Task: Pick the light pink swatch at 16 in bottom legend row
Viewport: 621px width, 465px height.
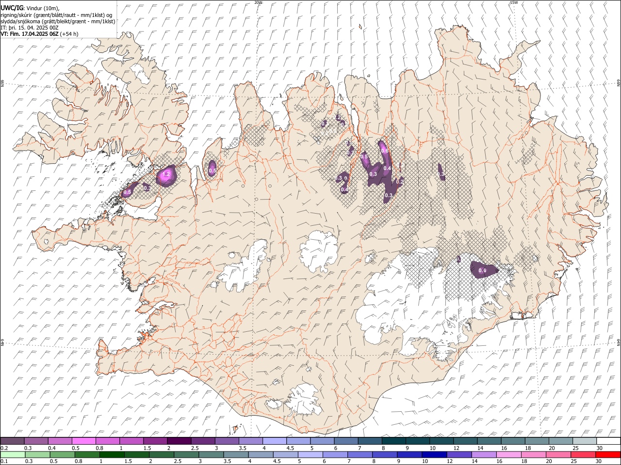Action: point(509,455)
